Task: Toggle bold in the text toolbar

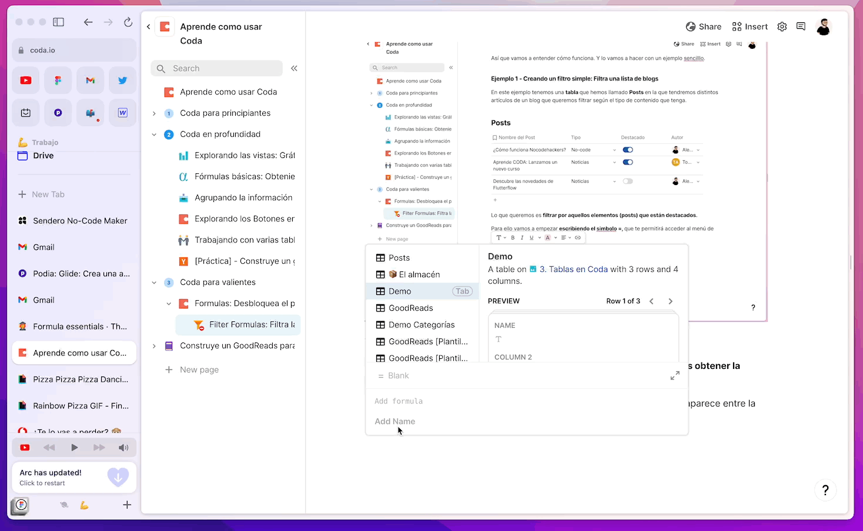Action: [513, 238]
